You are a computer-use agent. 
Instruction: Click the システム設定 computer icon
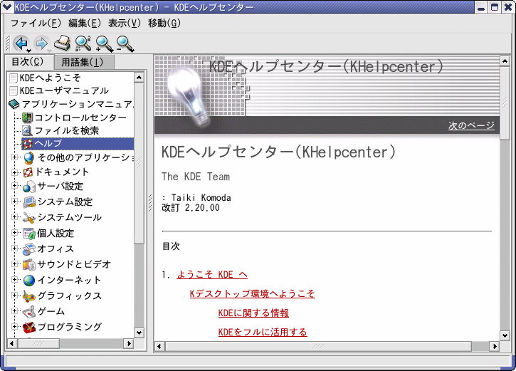29,202
